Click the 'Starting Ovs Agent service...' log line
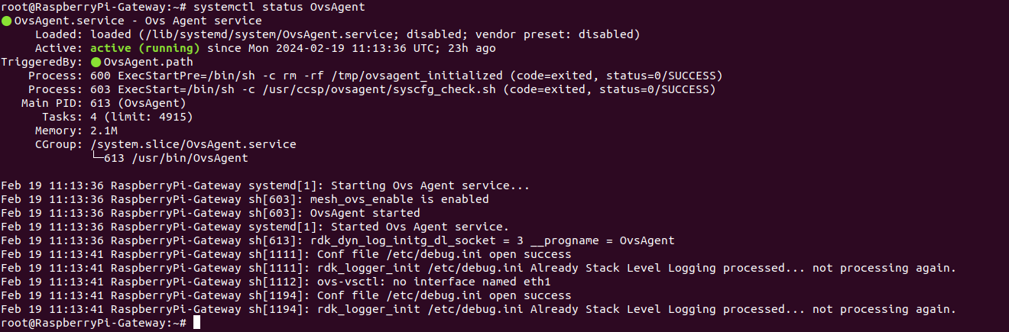 pos(265,185)
